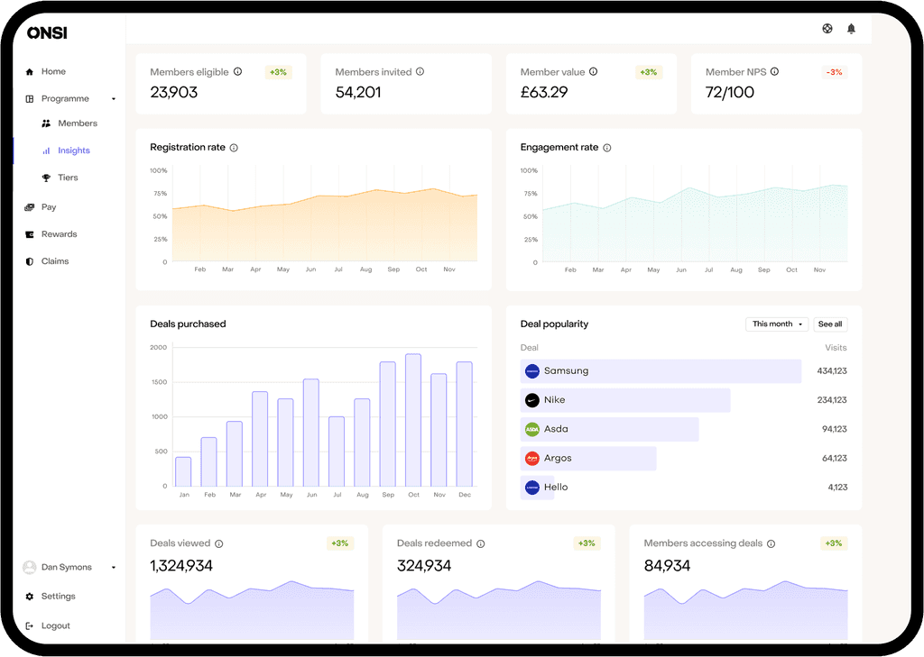Open the Claims icon in sidebar
Image resolution: width=924 pixels, height=657 pixels.
30,261
